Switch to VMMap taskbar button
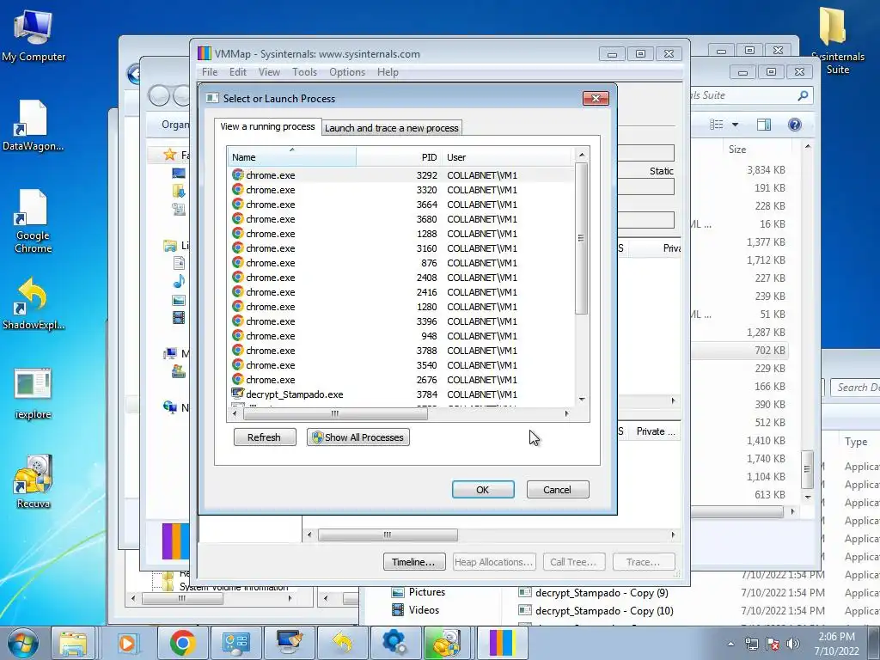Screen dimensions: 880x660 501,643
